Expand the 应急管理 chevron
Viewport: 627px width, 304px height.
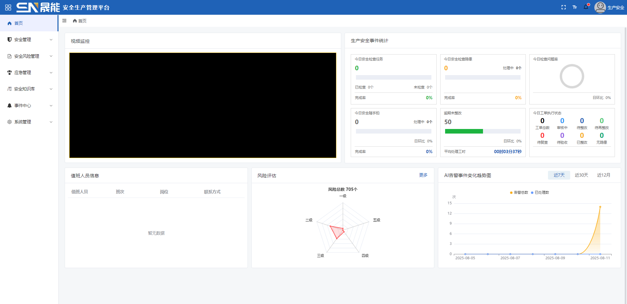coord(51,72)
